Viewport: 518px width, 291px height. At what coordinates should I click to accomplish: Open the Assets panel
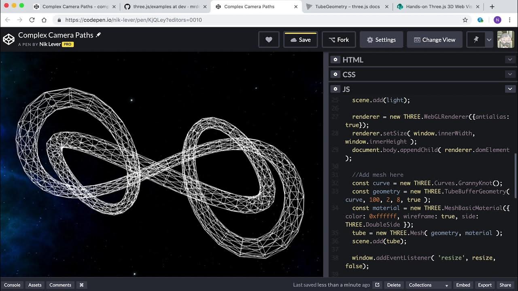[x=35, y=285]
